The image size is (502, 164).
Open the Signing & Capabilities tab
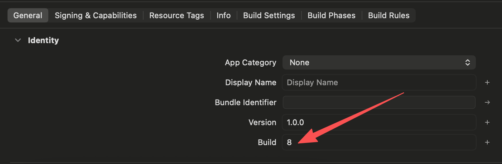click(x=96, y=16)
